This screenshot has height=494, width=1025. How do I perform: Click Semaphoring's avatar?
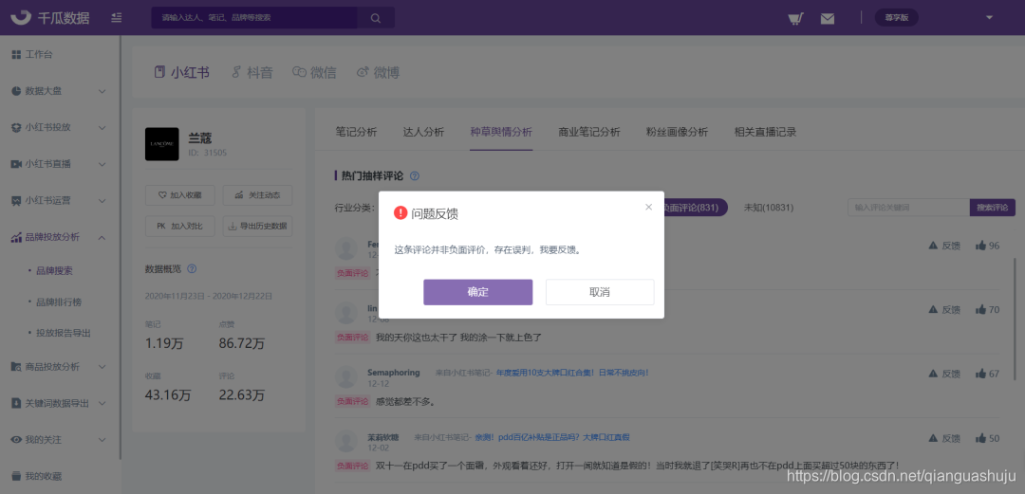coord(345,377)
